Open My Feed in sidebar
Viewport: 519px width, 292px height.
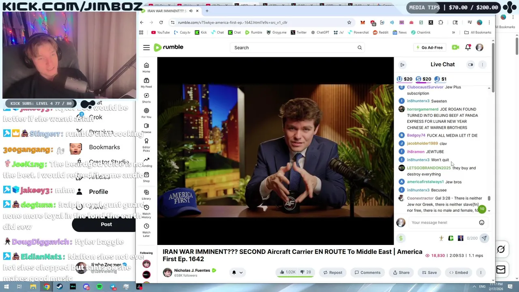(x=146, y=83)
